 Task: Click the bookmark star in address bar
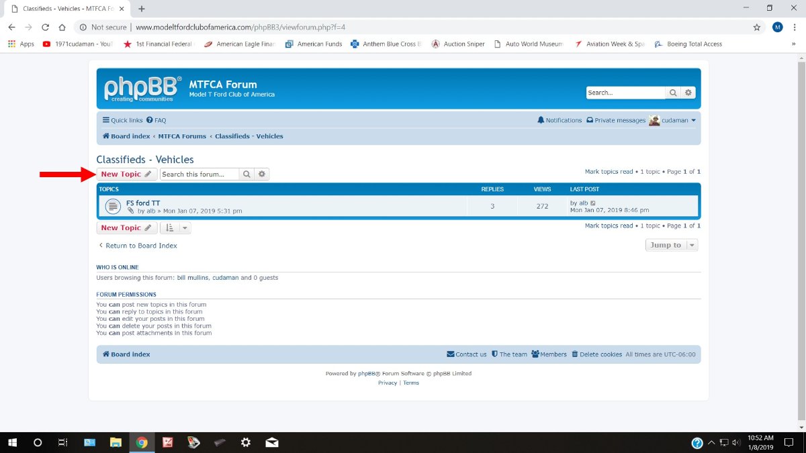(x=757, y=28)
